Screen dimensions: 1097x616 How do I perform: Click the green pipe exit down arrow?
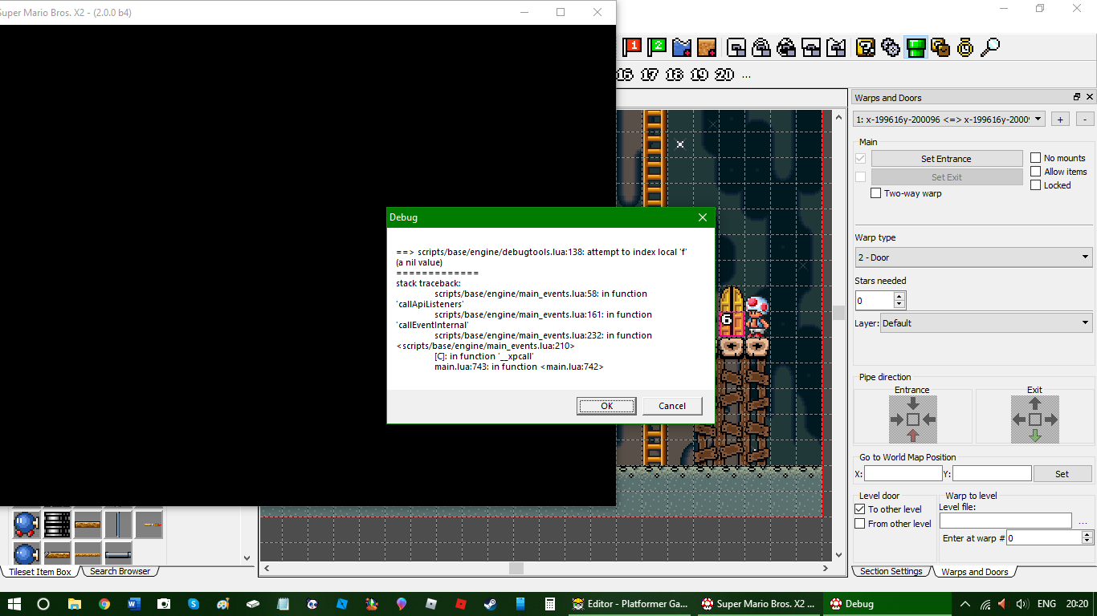coord(1034,436)
